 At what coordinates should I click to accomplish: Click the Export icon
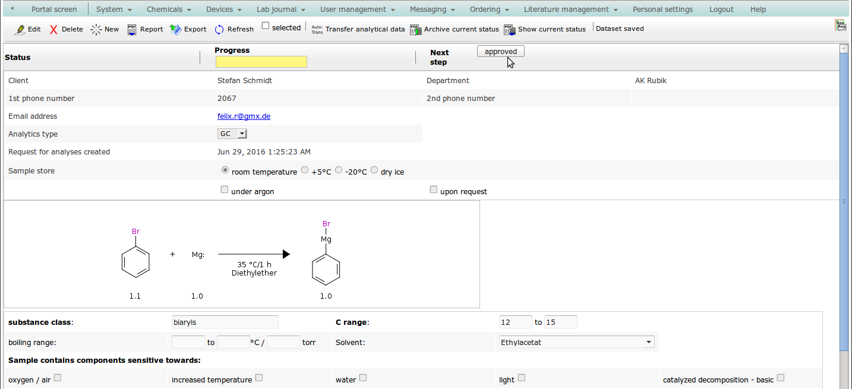176,29
